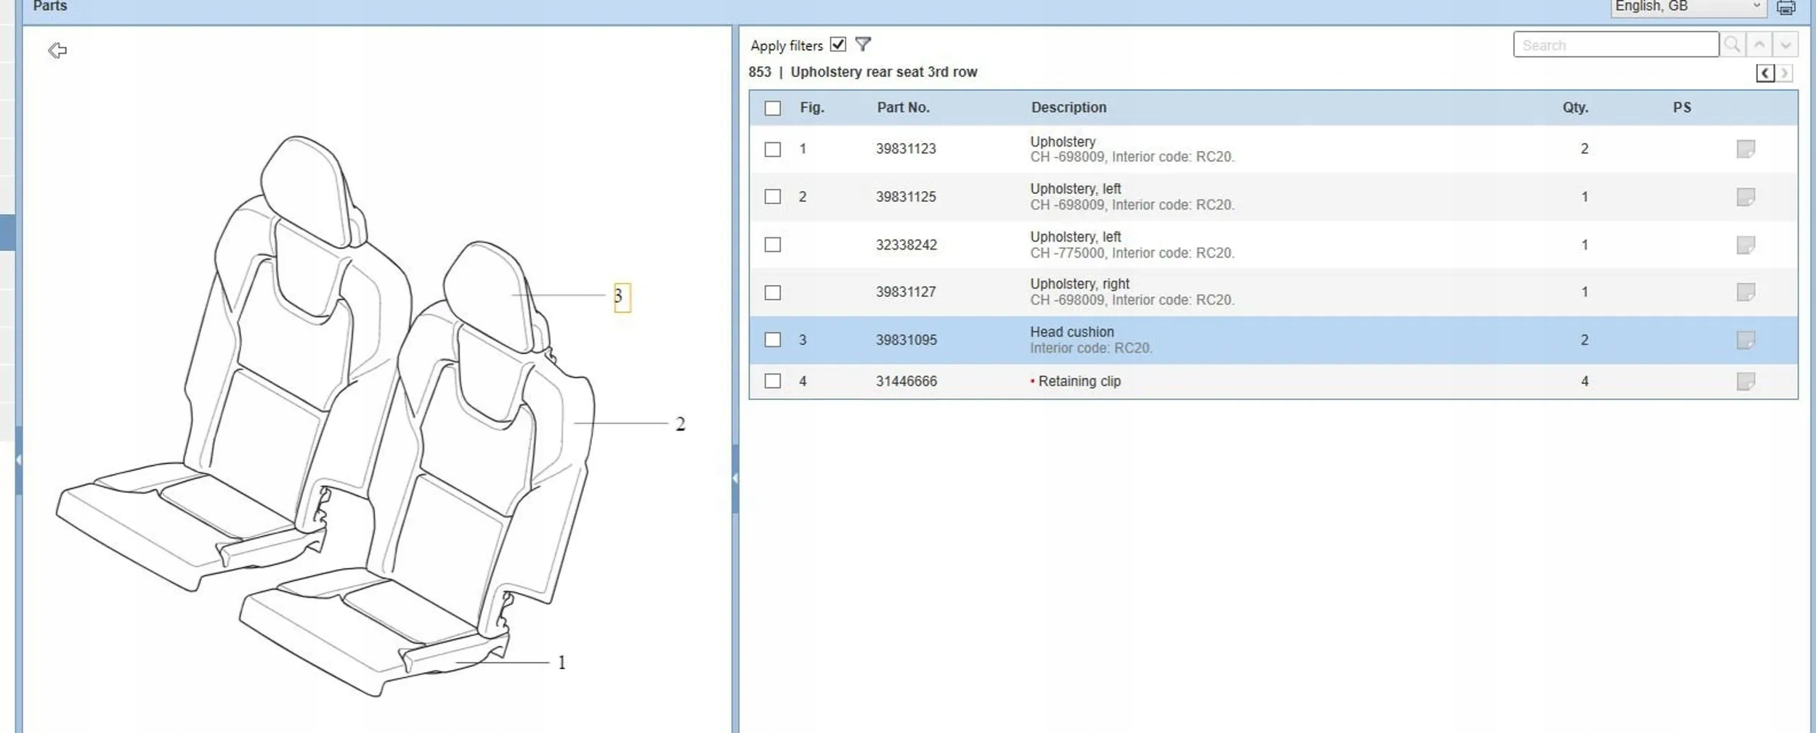This screenshot has width=1816, height=733.
Task: Tick checkbox for part 39831125
Action: click(x=772, y=197)
